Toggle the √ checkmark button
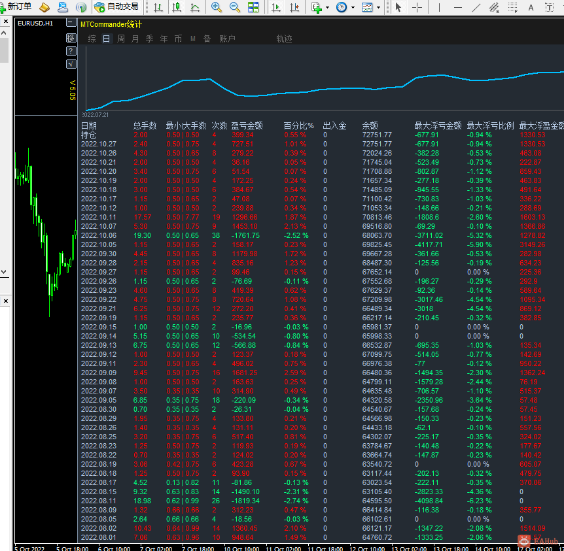This screenshot has width=564, height=551. [71, 64]
